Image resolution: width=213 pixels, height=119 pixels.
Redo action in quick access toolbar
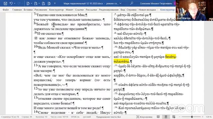(19, 4)
